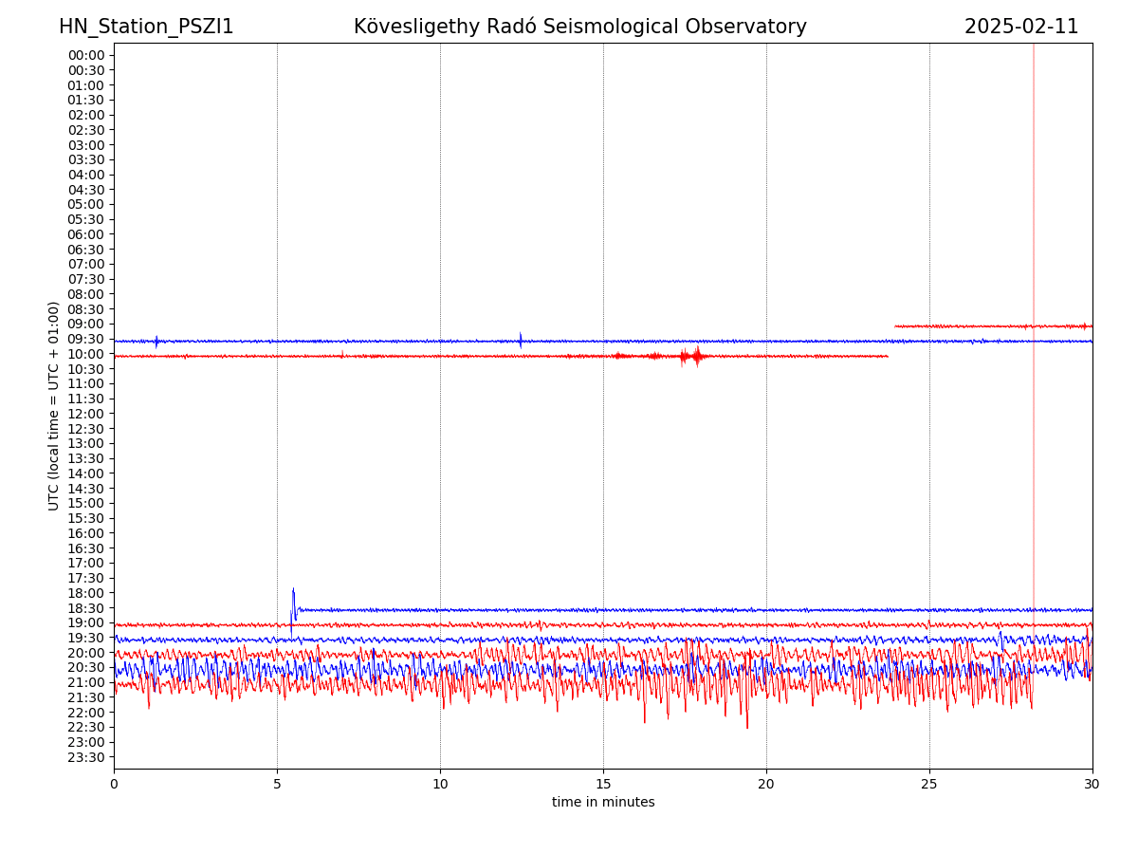This screenshot has height=854, width=1138.
Task: Click the short red trace segment at 09:00
Action: (986, 326)
